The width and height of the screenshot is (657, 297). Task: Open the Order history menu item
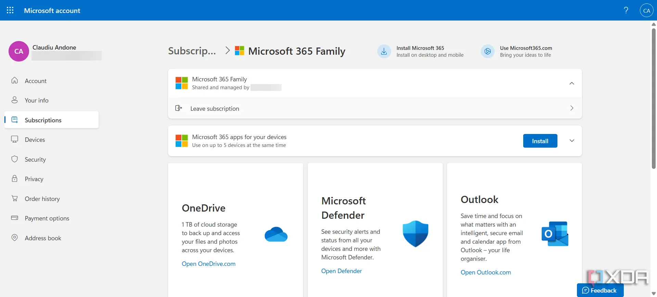point(51,199)
